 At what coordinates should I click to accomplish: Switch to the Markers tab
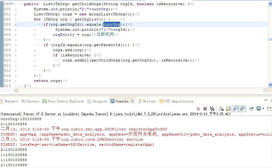point(9,101)
